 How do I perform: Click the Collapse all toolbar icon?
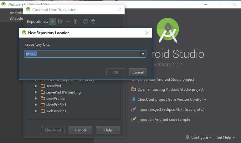point(93,21)
